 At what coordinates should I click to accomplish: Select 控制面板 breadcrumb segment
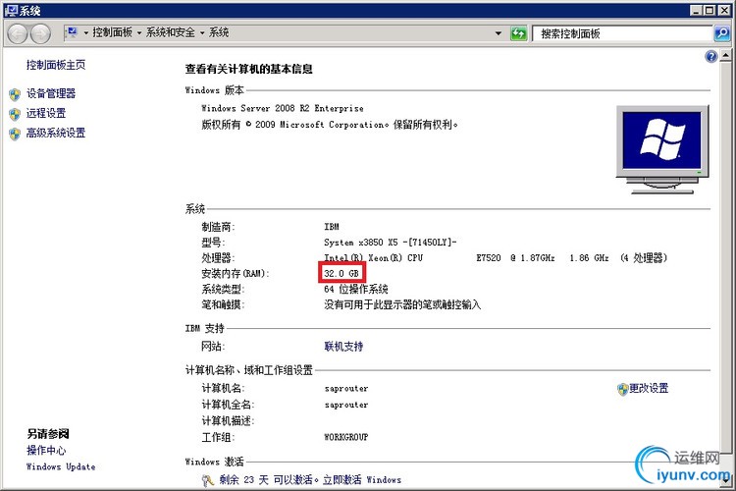click(112, 32)
